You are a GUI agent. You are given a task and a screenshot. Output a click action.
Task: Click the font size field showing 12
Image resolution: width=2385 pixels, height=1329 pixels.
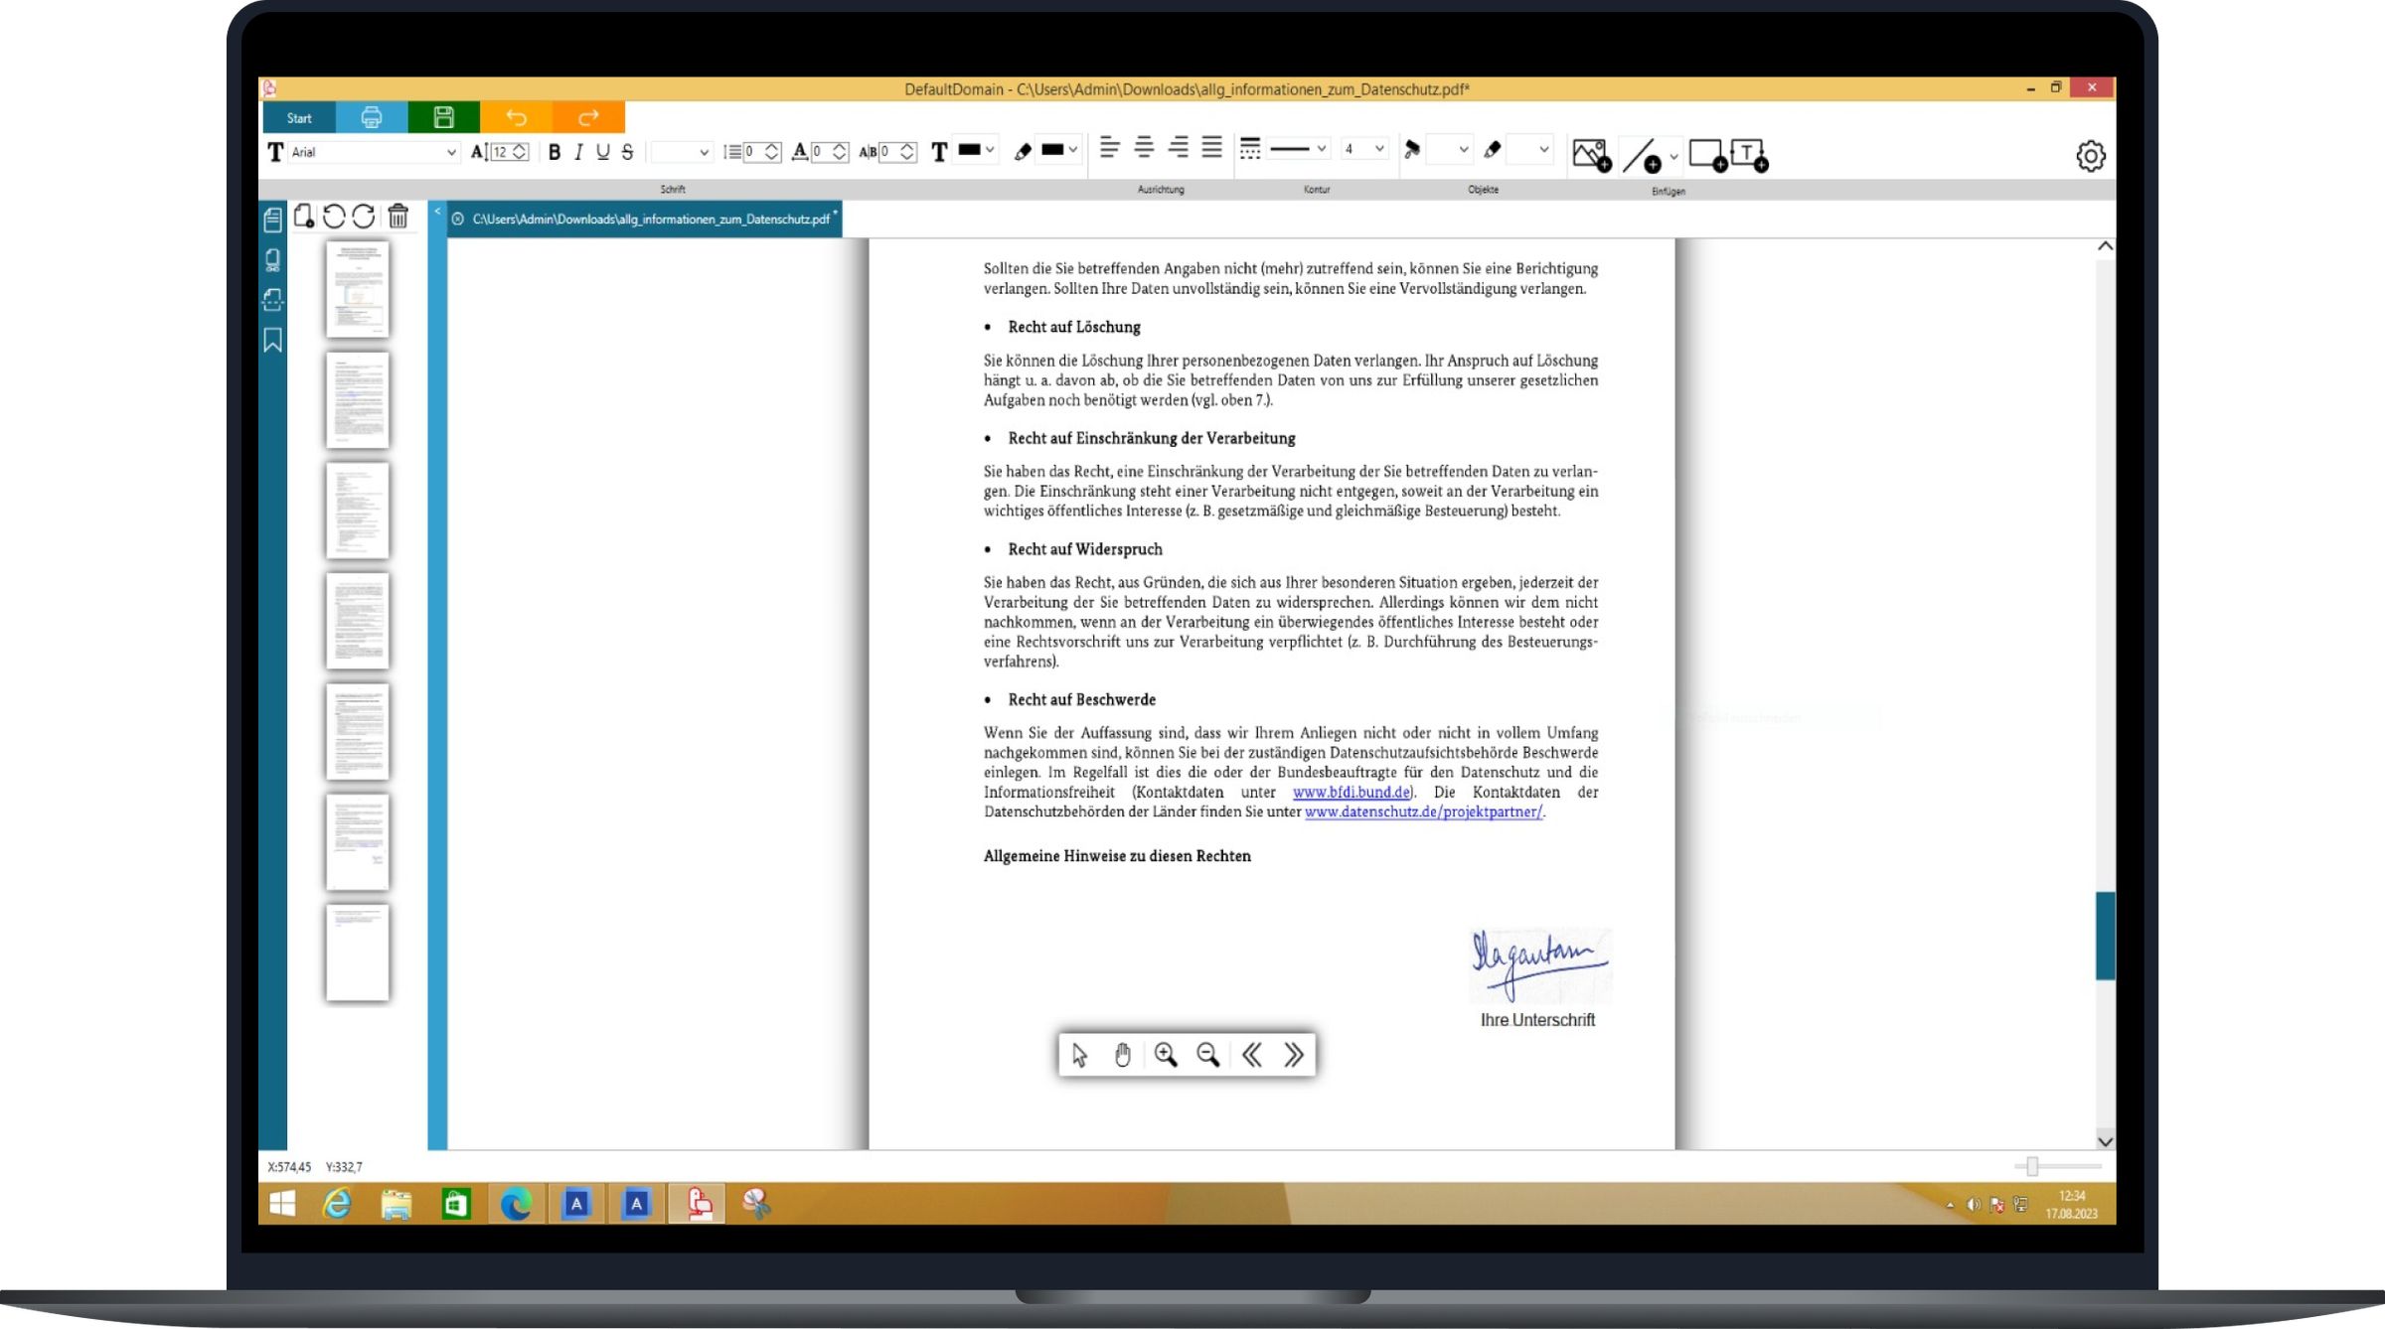coord(500,152)
